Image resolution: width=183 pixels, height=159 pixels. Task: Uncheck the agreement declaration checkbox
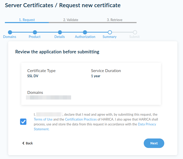23,122
